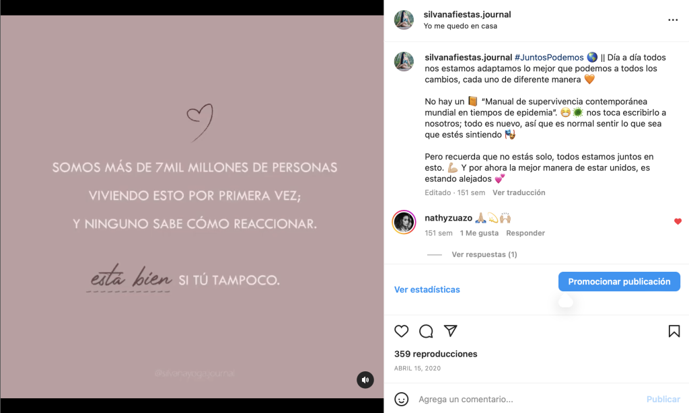Save the post with the bookmark icon

pos(674,332)
